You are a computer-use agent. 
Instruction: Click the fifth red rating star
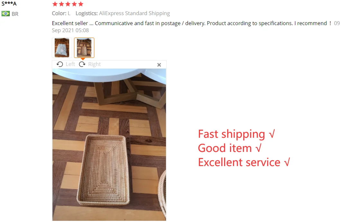[x=81, y=4]
